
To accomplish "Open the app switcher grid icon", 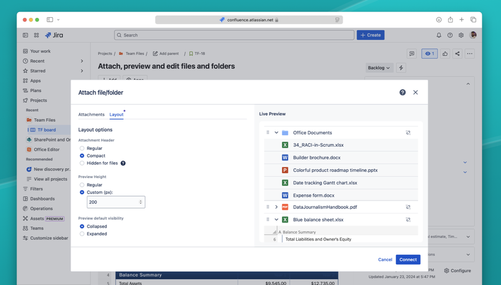I will [36, 35].
